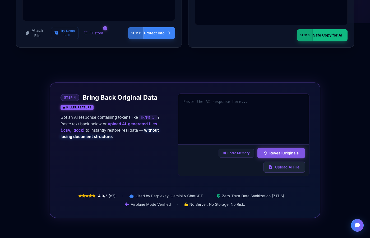Click the dark input text area above Attach File
Screen dimensions: 370x238
click(99, 10)
